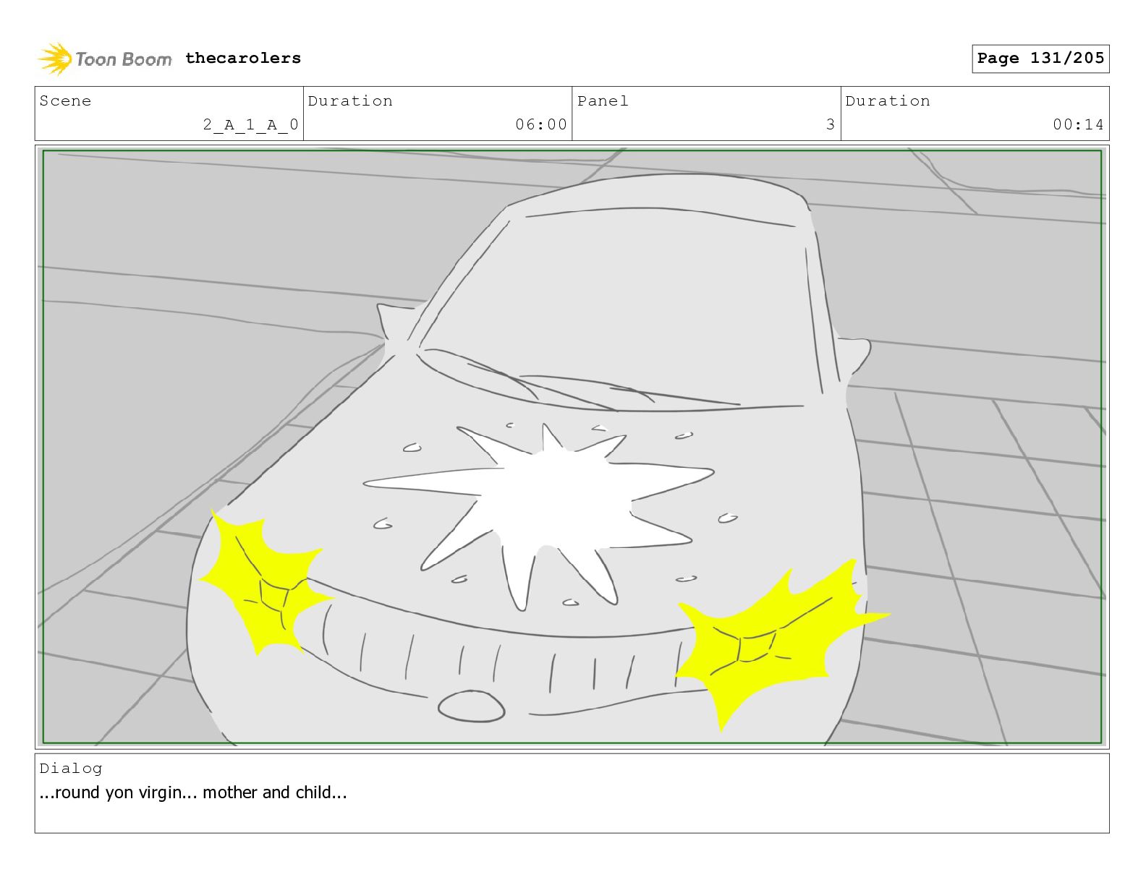1146x885 pixels.
Task: Select the panel duration value "00:14"
Action: point(1079,124)
